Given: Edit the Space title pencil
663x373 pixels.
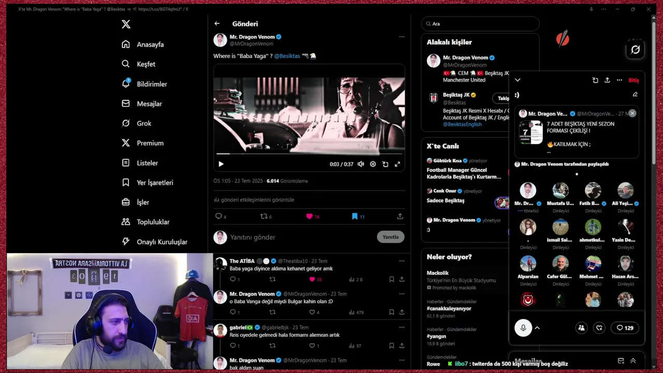Looking at the screenshot, I should pyautogui.click(x=635, y=95).
